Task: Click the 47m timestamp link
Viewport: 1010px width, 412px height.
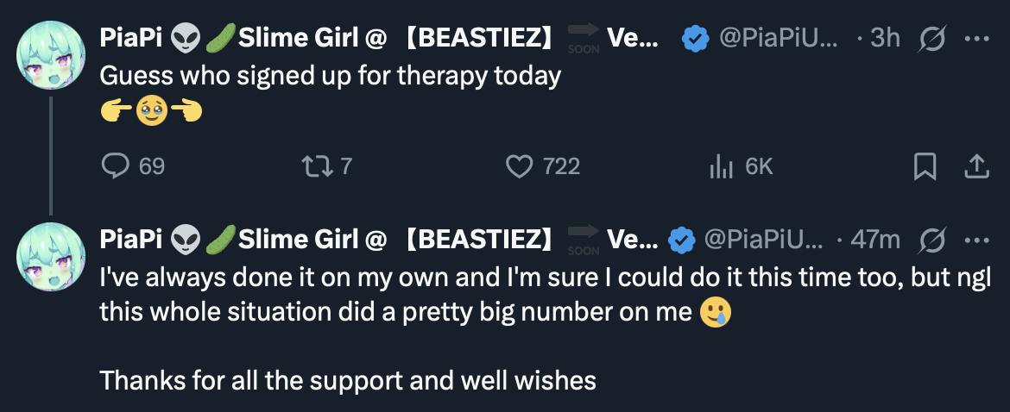Action: tap(875, 240)
